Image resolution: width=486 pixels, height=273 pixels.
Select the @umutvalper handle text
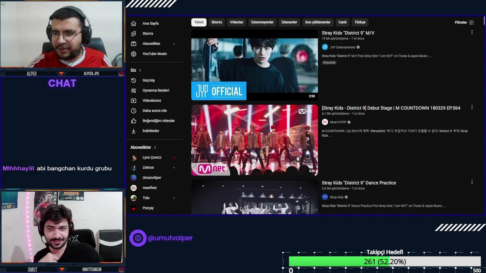170,238
